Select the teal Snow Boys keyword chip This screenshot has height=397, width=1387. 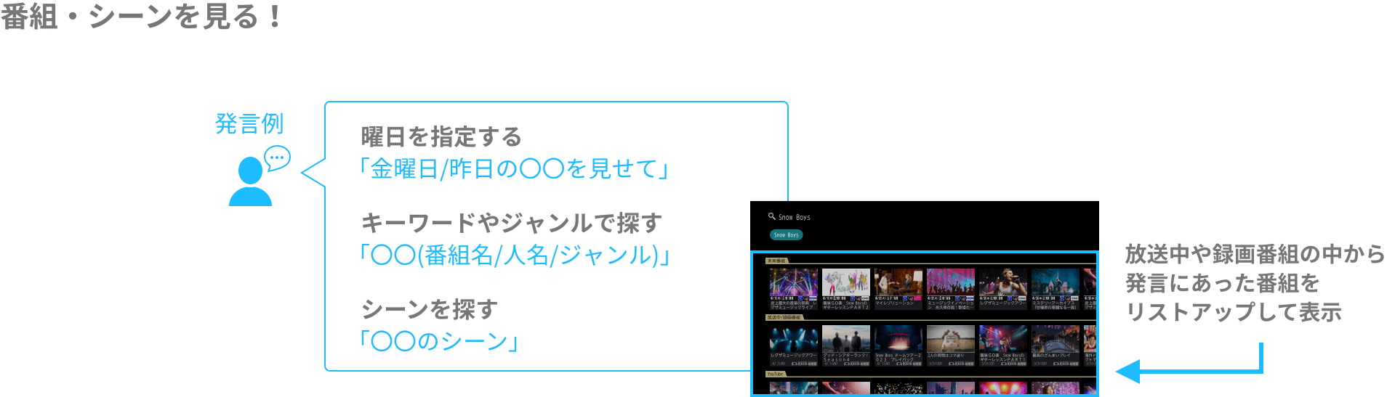click(786, 235)
